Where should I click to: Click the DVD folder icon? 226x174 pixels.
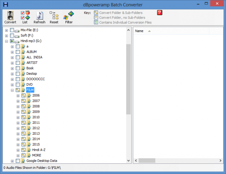click(x=23, y=84)
